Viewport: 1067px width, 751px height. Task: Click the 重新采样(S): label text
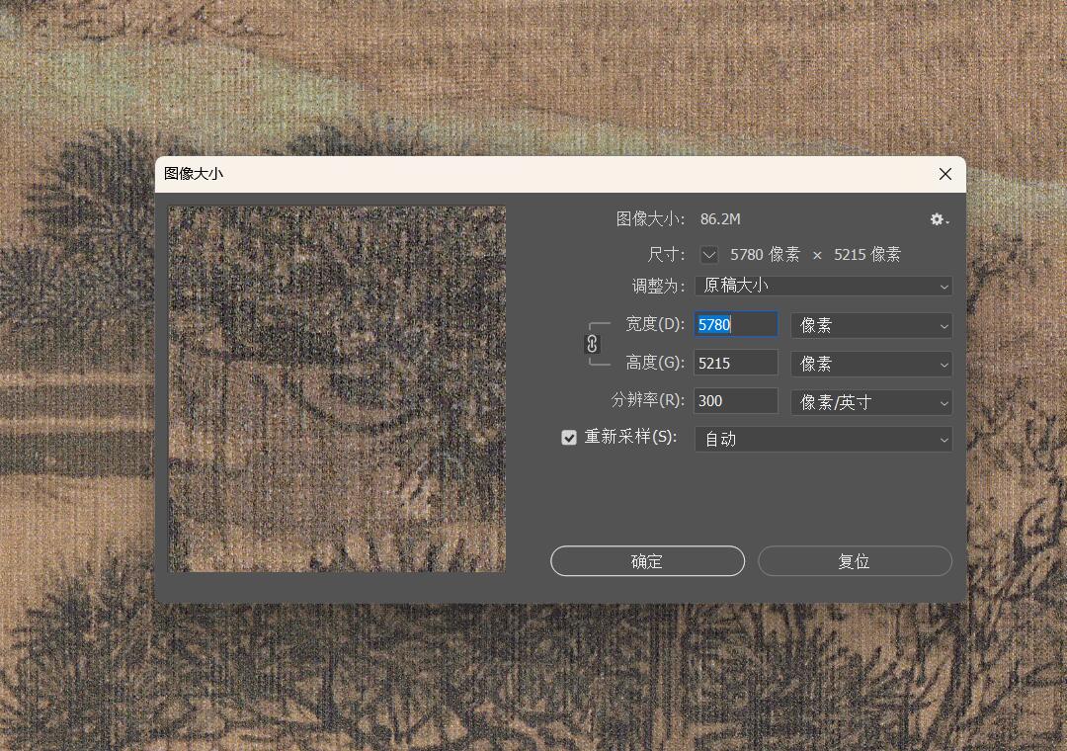630,437
